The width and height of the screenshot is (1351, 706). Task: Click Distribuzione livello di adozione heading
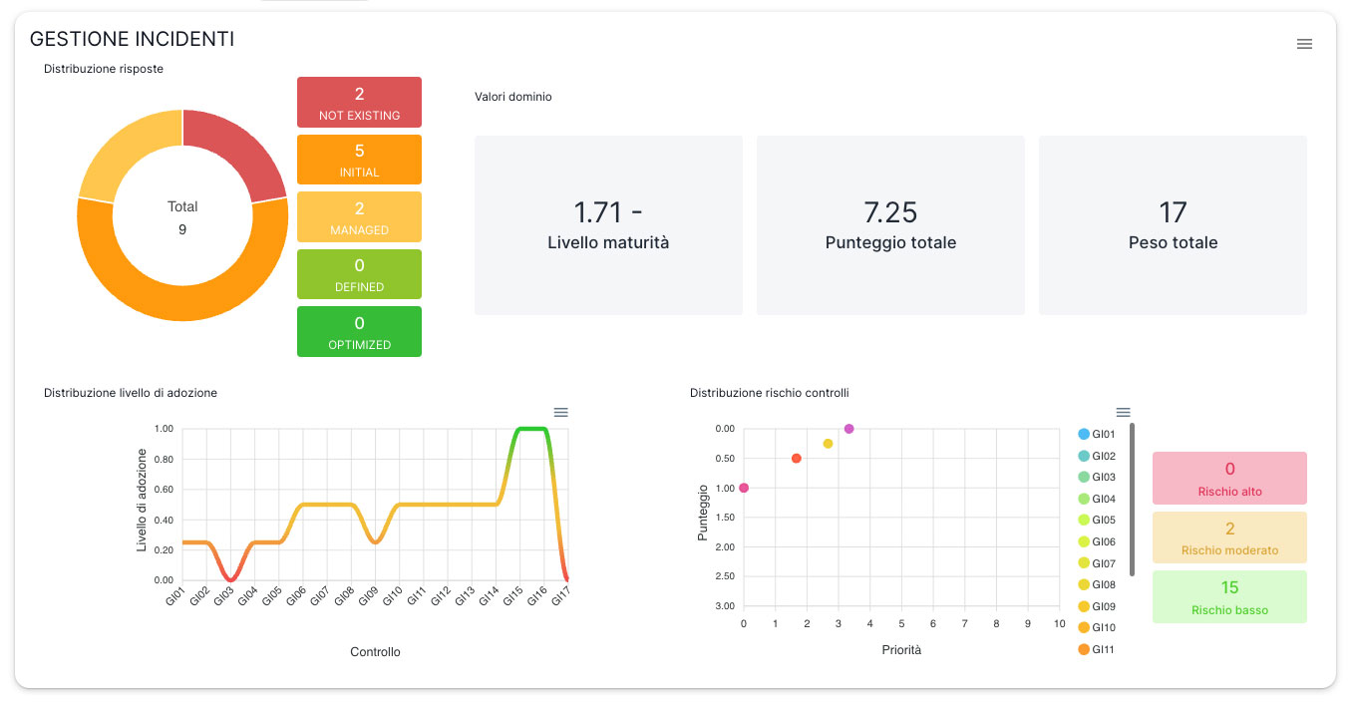tap(131, 393)
